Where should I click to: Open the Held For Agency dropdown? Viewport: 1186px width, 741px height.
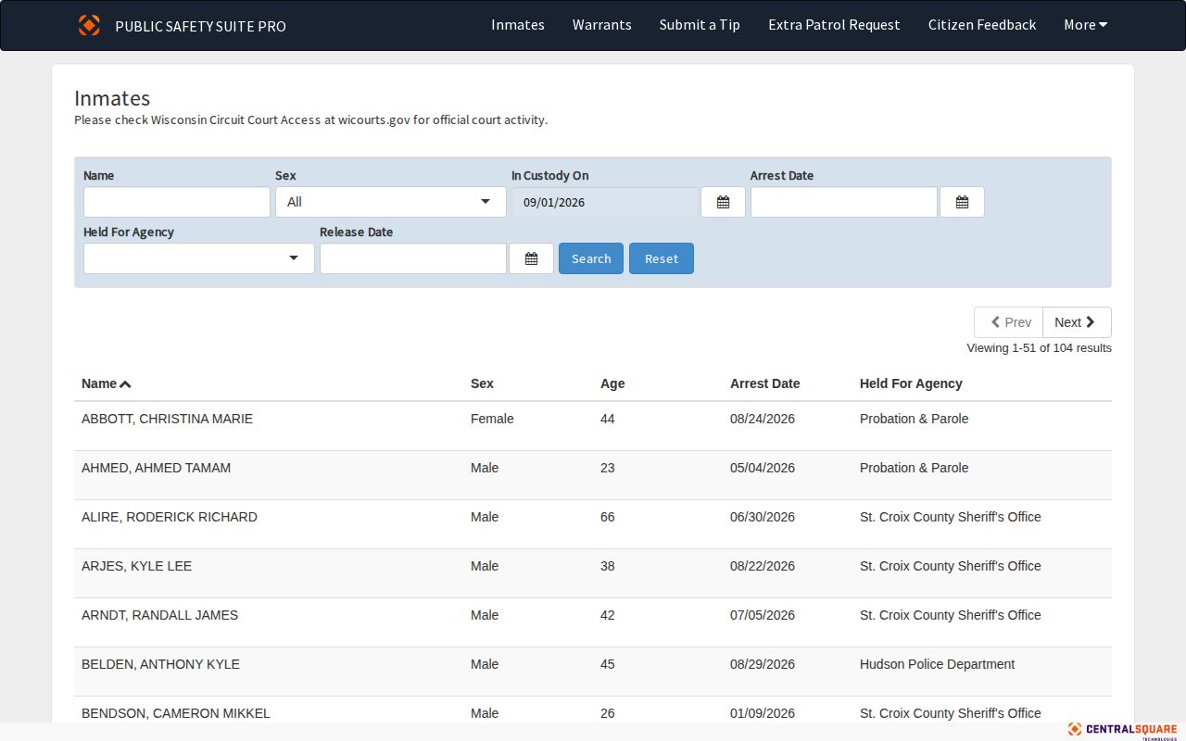point(199,258)
